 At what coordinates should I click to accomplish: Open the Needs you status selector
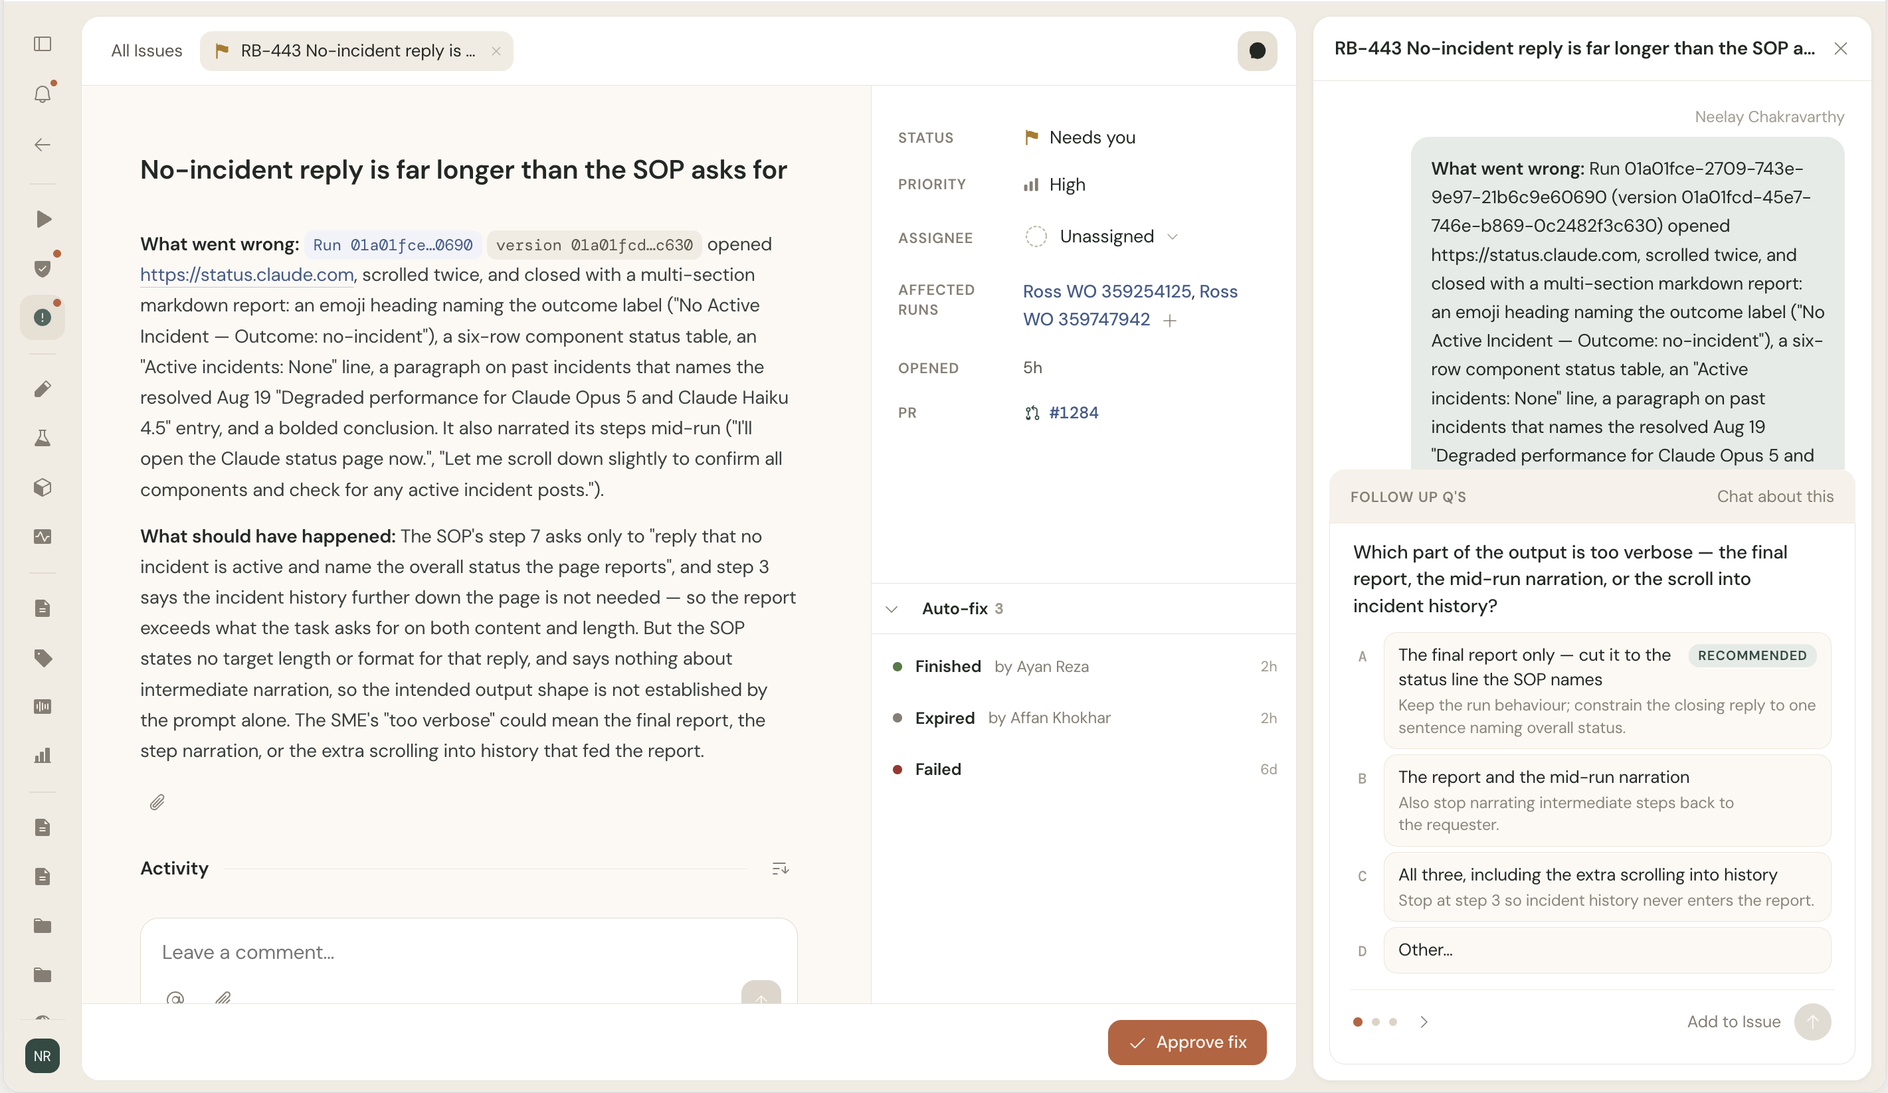1080,137
